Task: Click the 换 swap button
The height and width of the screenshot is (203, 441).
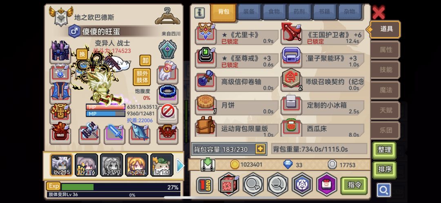Action: coord(82,54)
